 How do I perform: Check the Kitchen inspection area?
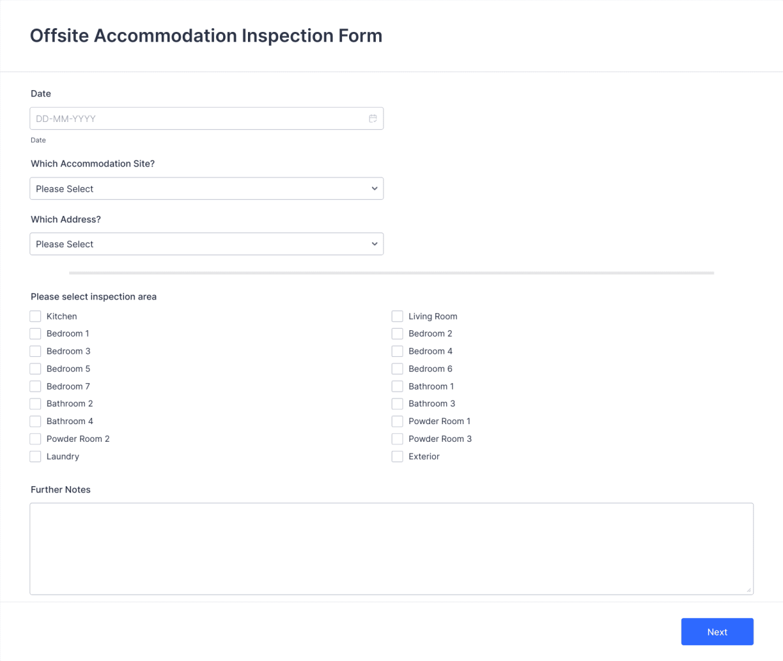click(35, 316)
